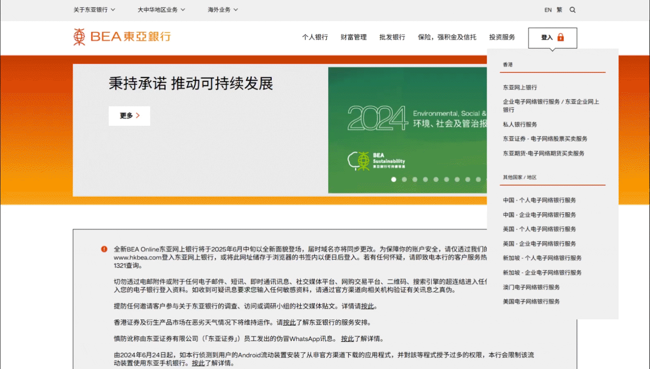Open 中国 - 企业电子网络银行服务 link
This screenshot has height=369, width=650.
pos(539,215)
